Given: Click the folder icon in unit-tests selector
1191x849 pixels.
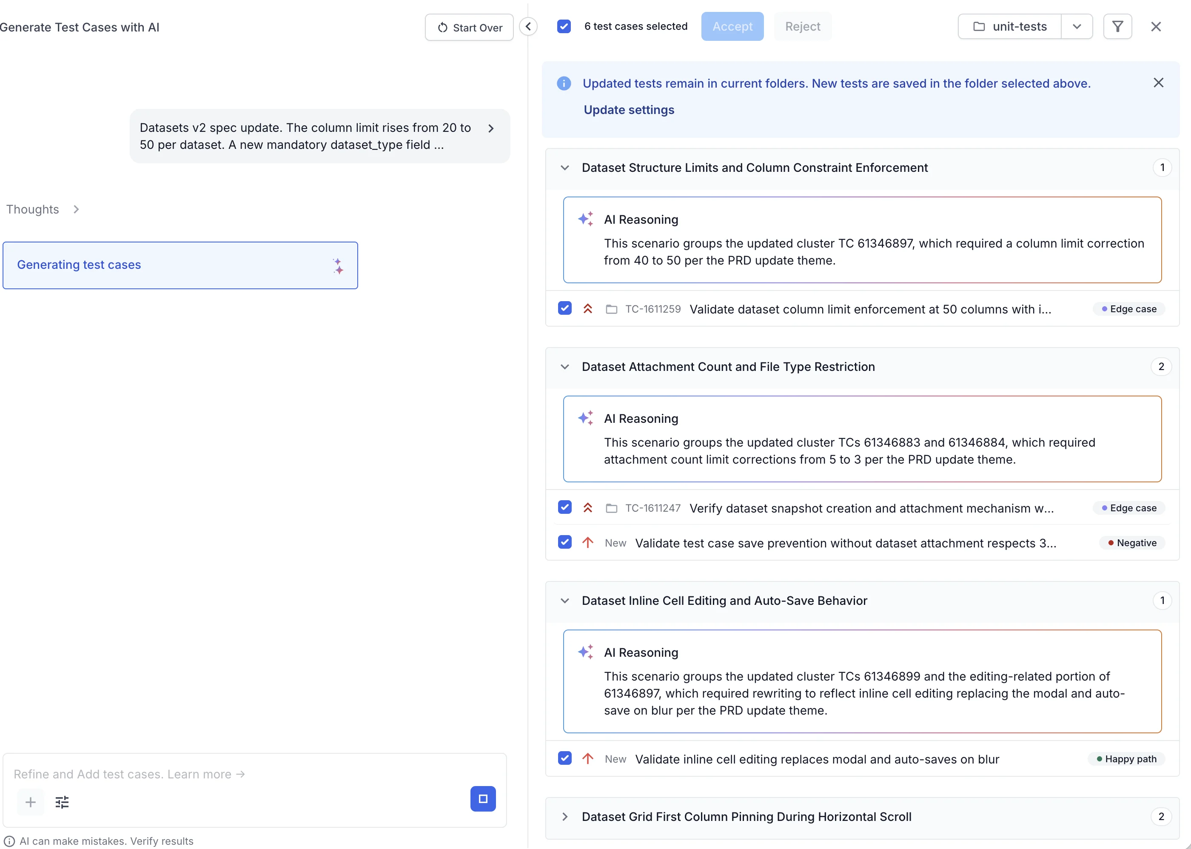Looking at the screenshot, I should [x=979, y=26].
